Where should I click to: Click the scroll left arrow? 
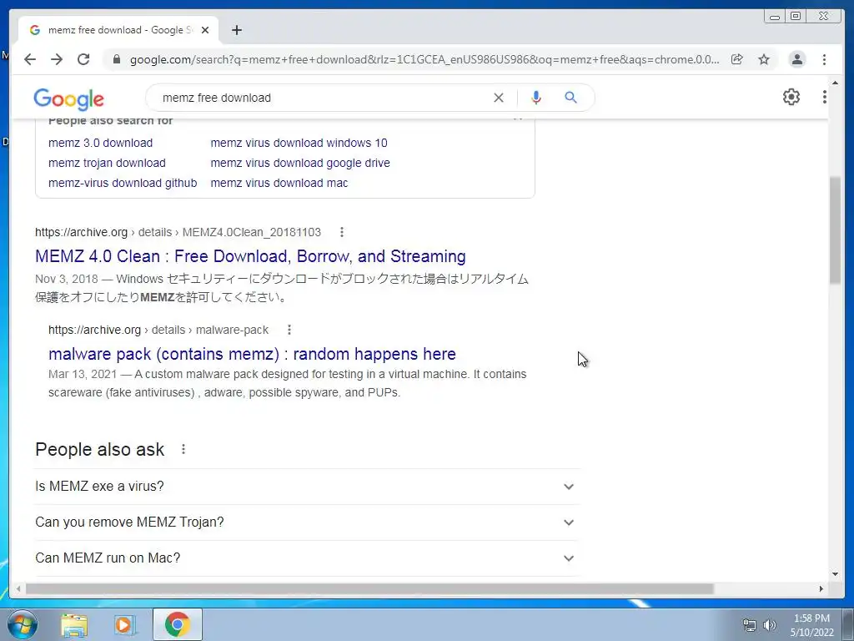coord(18,588)
